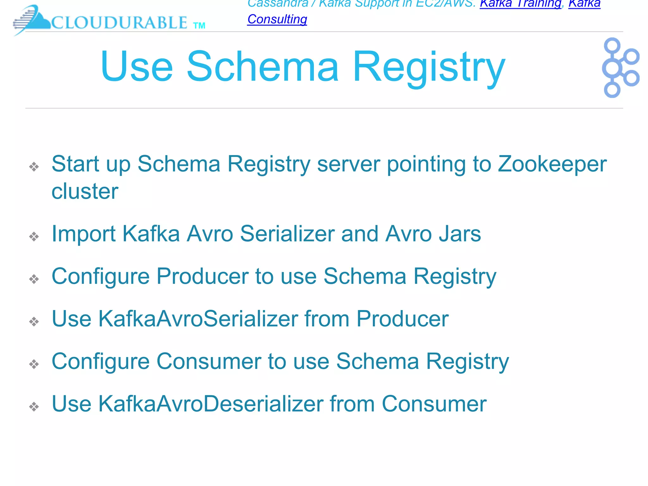Click the bullet icon before Import Kafka Avro Serializer
The image size is (648, 486).
(x=34, y=236)
